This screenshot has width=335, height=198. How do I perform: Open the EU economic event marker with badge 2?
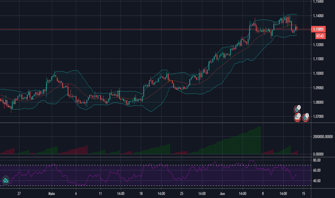(297, 109)
